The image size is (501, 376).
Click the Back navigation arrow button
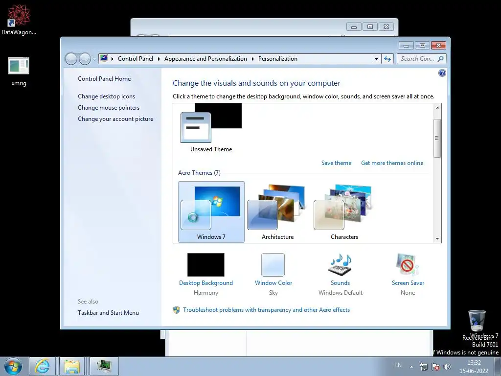click(71, 59)
